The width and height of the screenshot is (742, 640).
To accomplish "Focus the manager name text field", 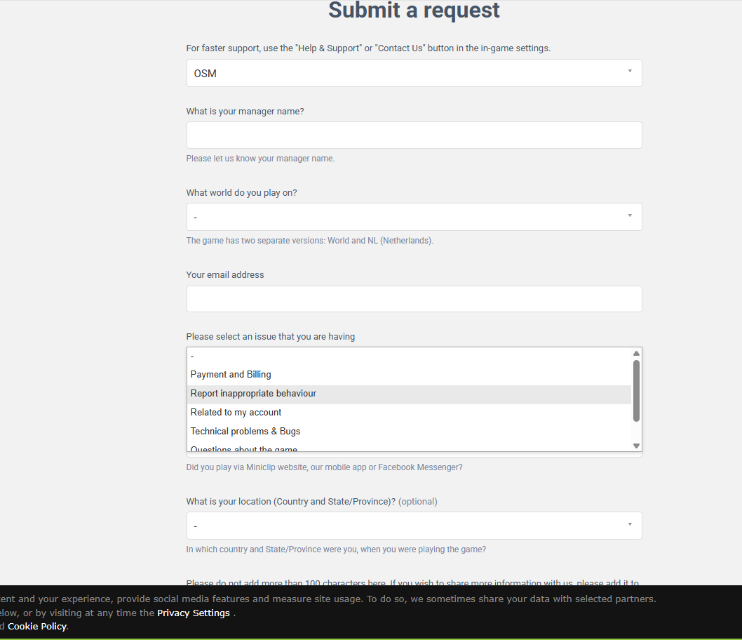I will (414, 135).
